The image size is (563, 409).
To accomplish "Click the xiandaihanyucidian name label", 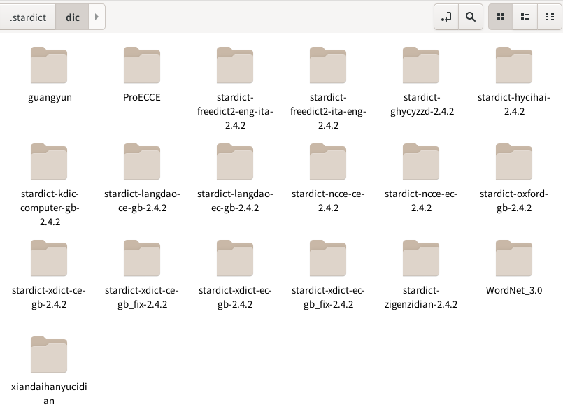I will click(49, 394).
